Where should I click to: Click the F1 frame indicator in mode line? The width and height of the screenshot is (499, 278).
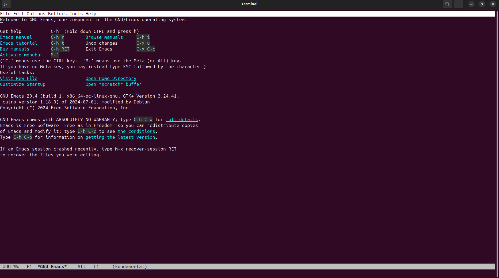[x=29, y=267]
